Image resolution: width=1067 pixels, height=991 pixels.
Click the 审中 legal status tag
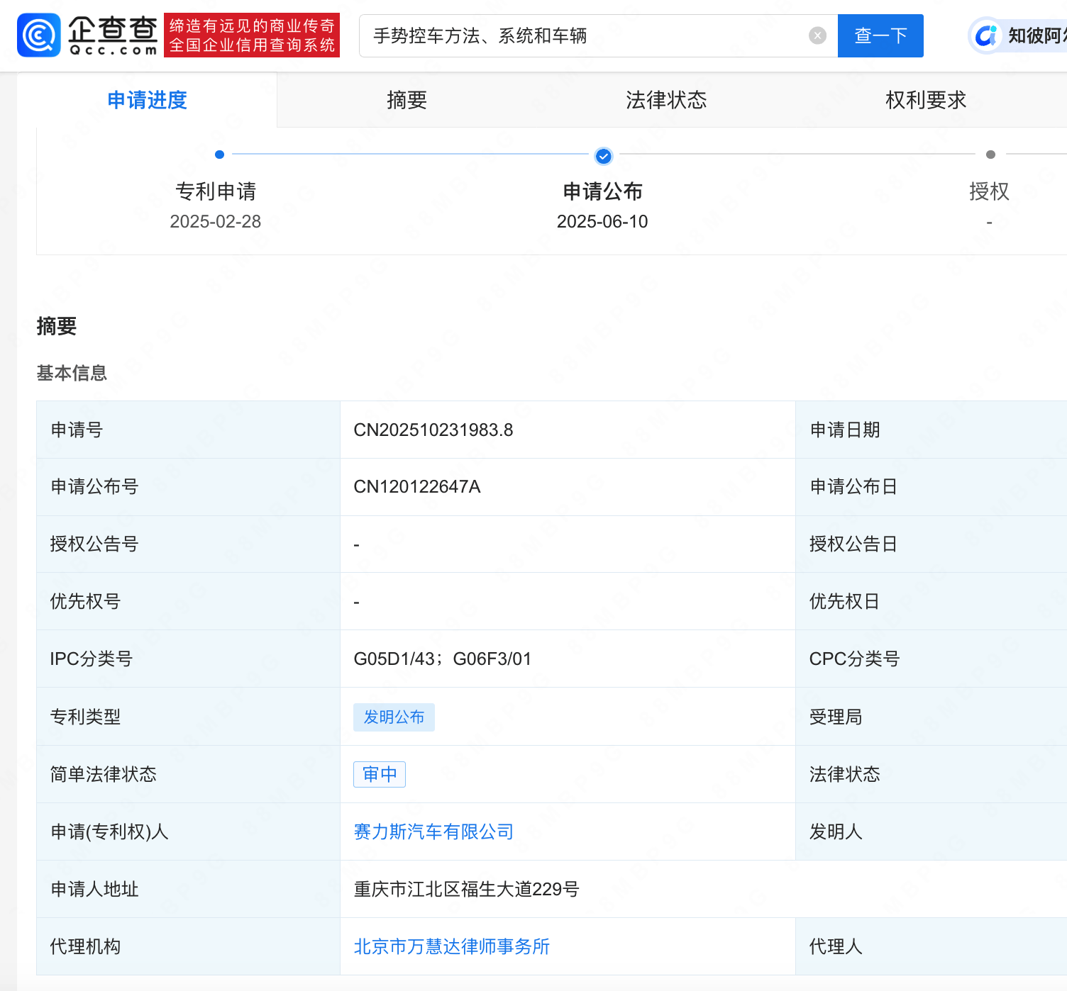pyautogui.click(x=380, y=774)
